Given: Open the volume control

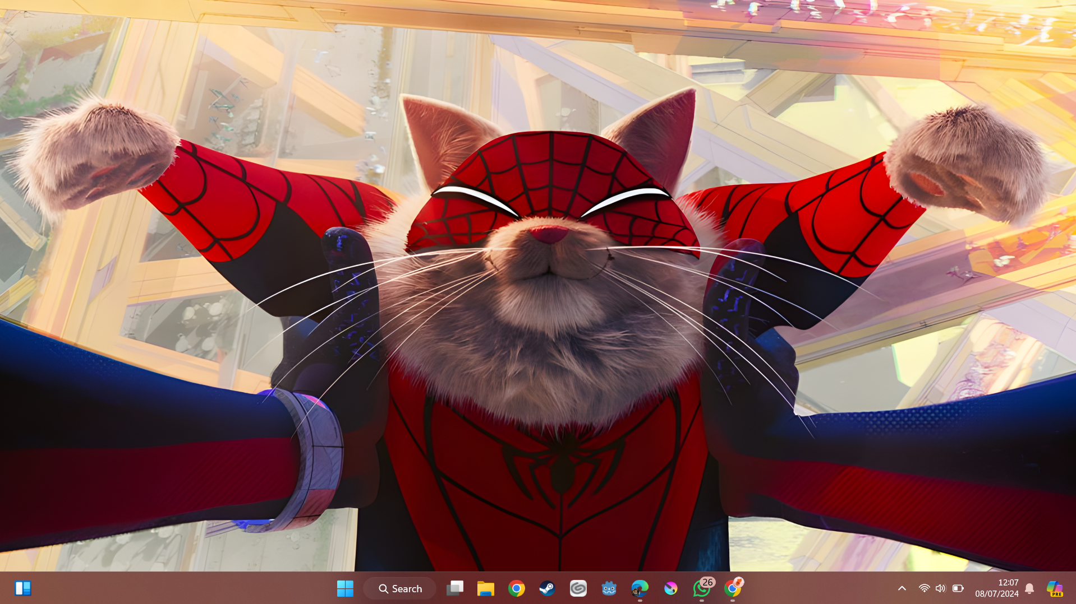Looking at the screenshot, I should point(941,588).
